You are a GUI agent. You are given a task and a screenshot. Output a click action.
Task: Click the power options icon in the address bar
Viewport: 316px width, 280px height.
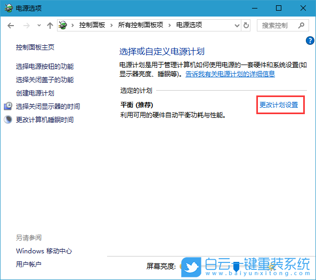click(x=63, y=25)
